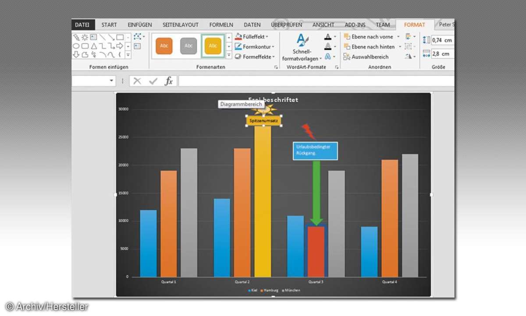This screenshot has width=526, height=316.
Task: Expand the shape styles gallery
Action: pyautogui.click(x=228, y=55)
